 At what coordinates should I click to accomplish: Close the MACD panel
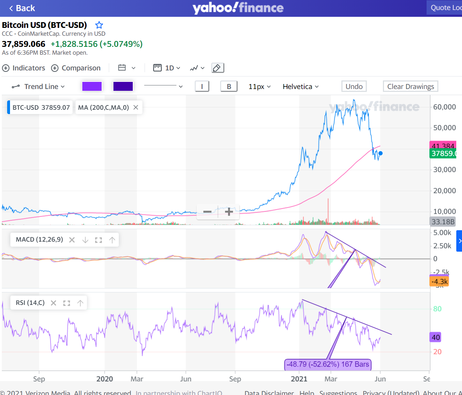(x=72, y=240)
